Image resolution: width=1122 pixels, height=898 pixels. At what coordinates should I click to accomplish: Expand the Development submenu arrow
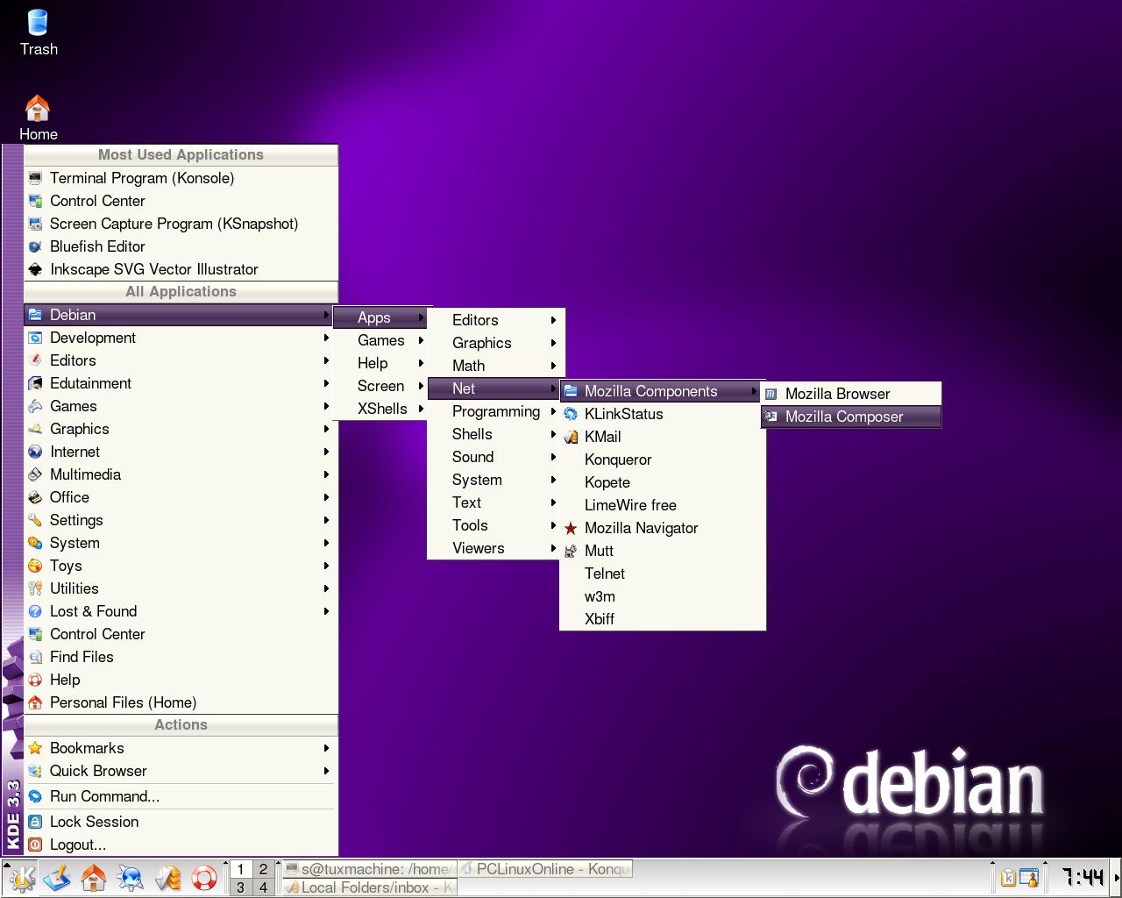click(x=326, y=338)
